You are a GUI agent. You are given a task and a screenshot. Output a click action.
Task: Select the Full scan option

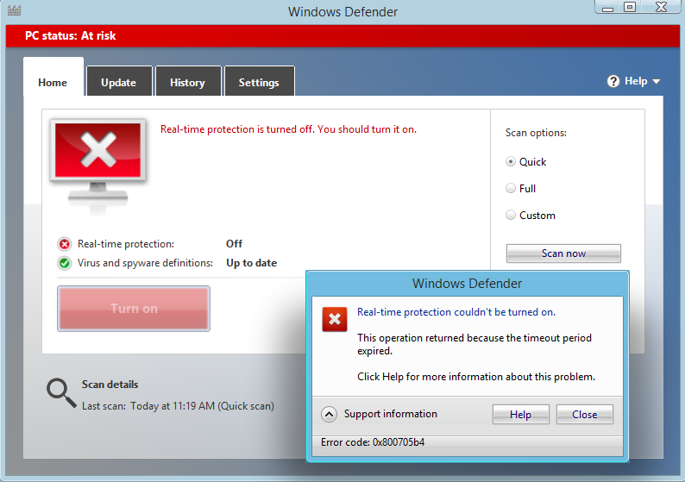pyautogui.click(x=510, y=188)
